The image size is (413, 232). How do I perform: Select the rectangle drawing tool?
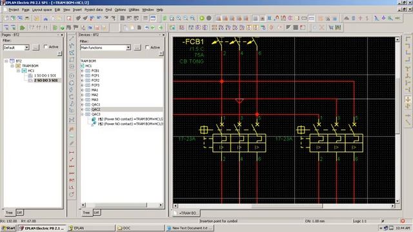[72, 59]
